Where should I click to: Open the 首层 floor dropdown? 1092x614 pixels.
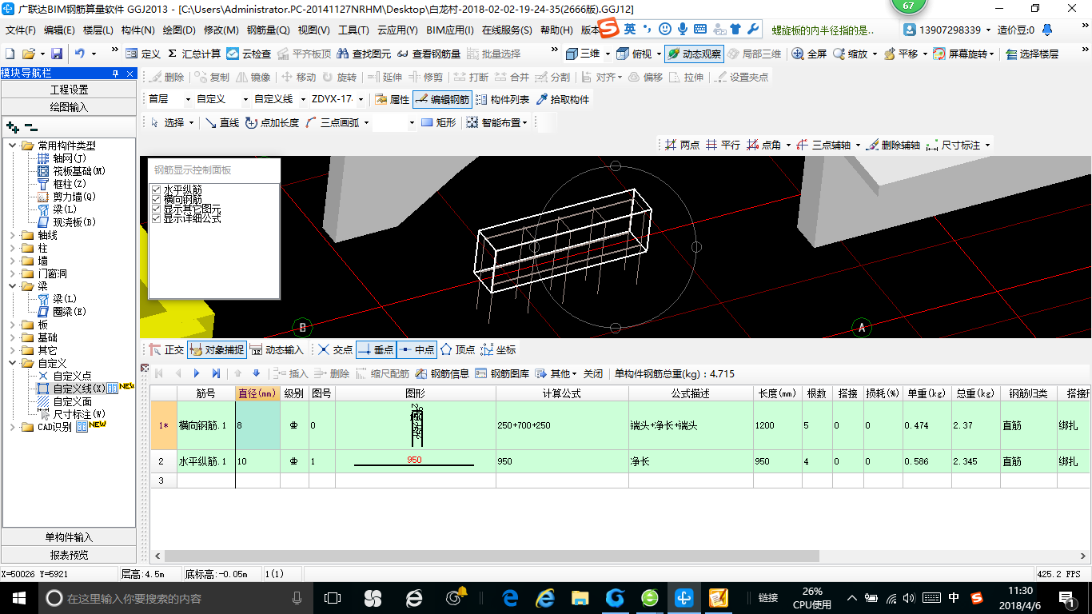click(188, 100)
